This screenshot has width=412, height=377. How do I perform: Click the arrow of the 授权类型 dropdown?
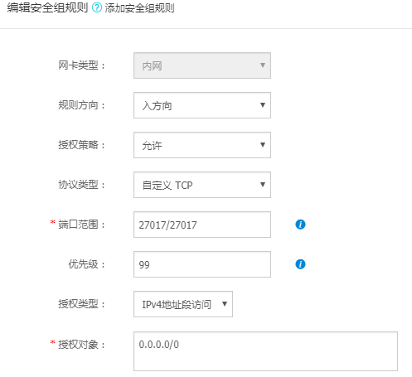pyautogui.click(x=225, y=304)
